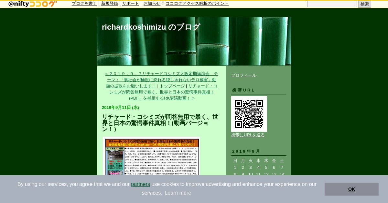This screenshot has height=203, width=388.
Task: Select calendar day 5
Action: pos(266,168)
